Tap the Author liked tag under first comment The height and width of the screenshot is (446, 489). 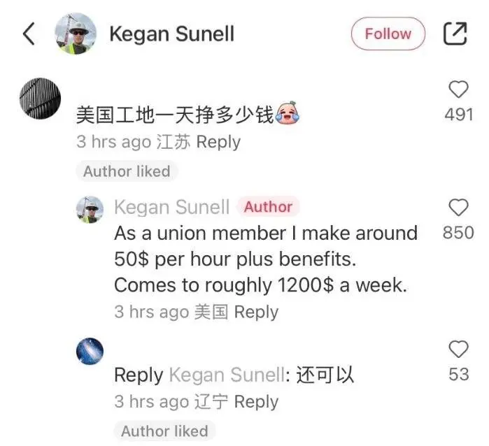tap(127, 171)
